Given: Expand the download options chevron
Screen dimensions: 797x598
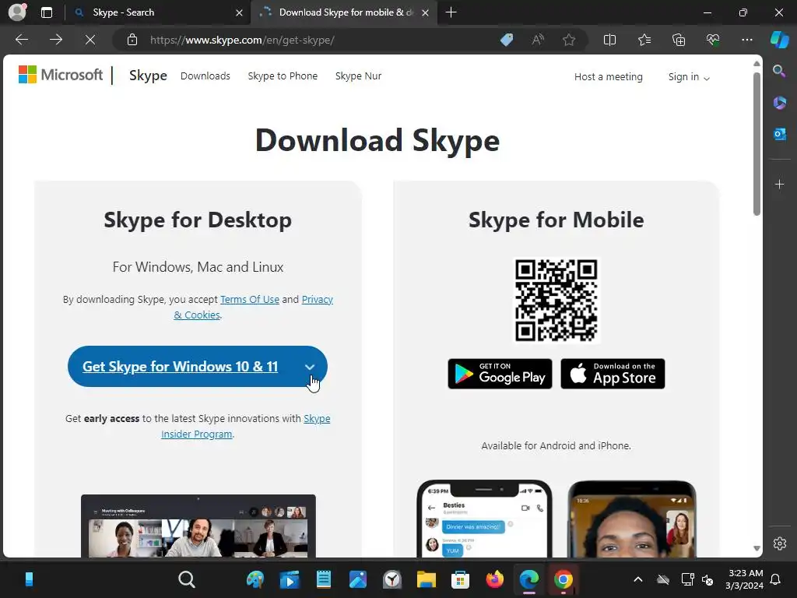Looking at the screenshot, I should click(310, 368).
